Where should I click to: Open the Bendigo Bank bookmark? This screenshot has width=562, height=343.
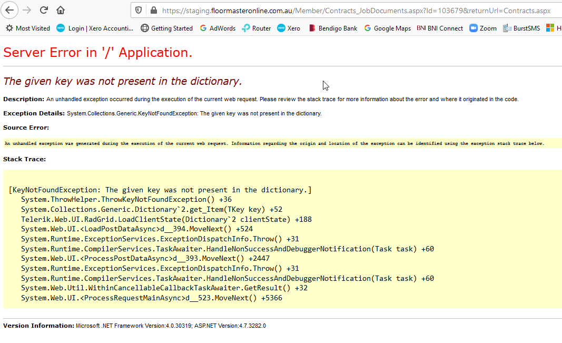pyautogui.click(x=333, y=28)
